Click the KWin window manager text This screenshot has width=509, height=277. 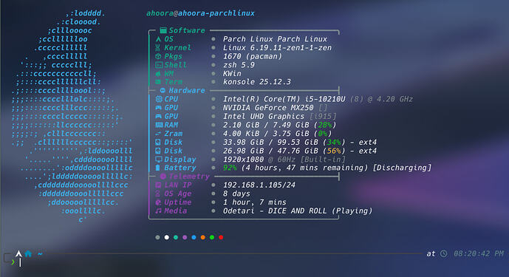[x=232, y=73]
